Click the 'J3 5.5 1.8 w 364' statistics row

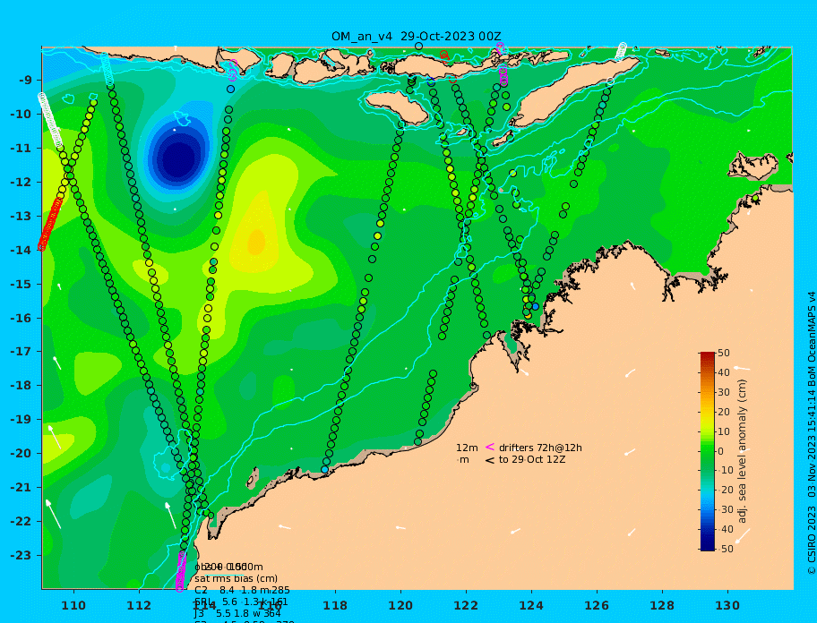[237, 613]
